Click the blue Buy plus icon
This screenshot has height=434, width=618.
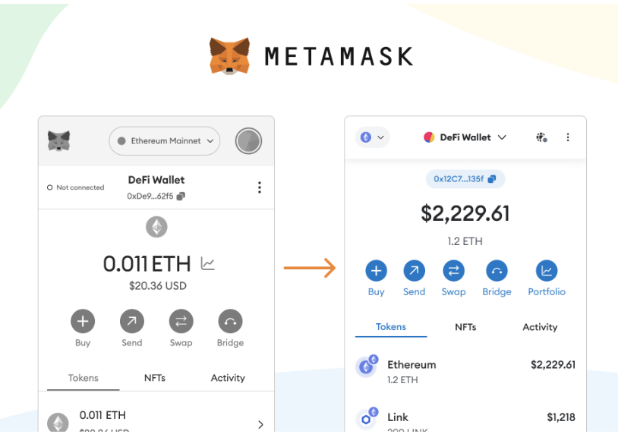click(376, 271)
